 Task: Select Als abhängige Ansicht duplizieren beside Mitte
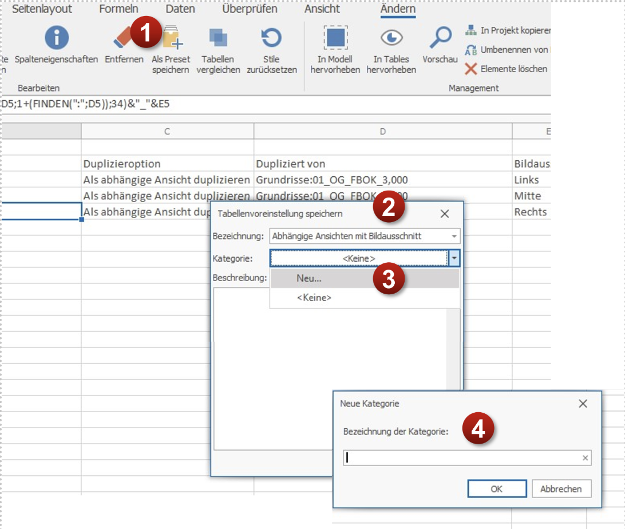click(167, 196)
